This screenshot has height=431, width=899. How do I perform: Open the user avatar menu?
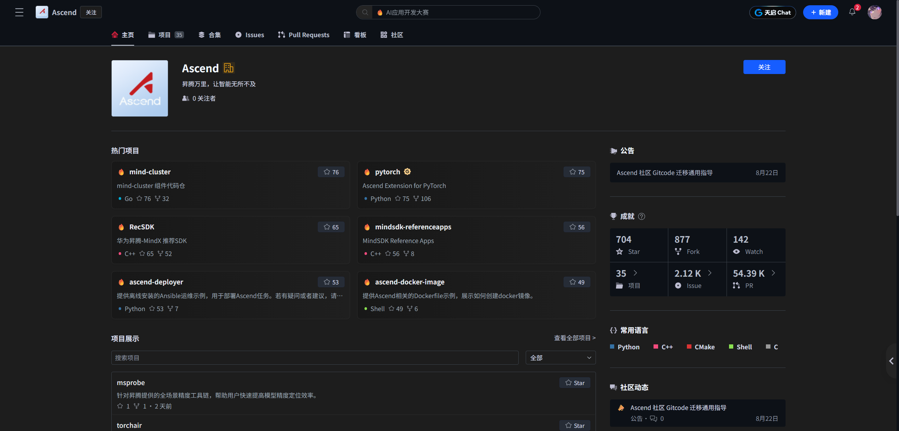pyautogui.click(x=874, y=12)
